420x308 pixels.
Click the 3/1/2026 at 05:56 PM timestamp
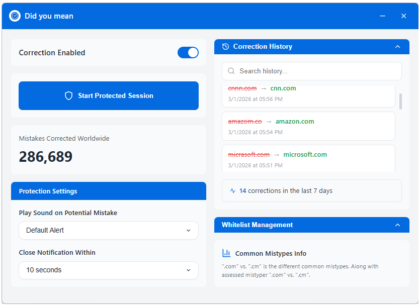255,99
